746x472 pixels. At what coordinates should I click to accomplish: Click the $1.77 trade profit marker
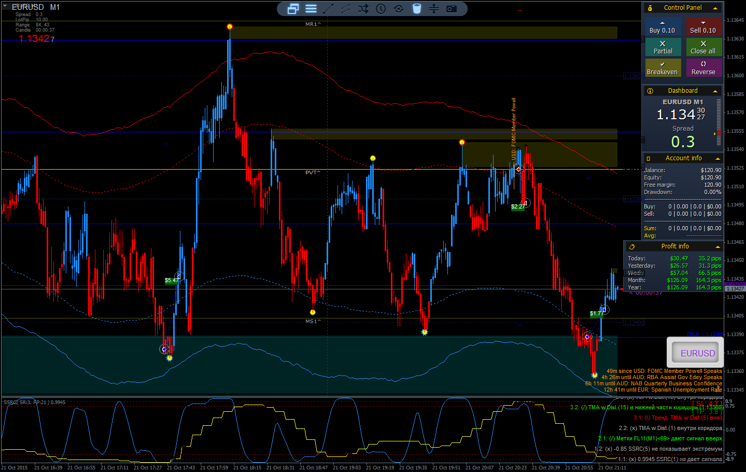click(597, 314)
